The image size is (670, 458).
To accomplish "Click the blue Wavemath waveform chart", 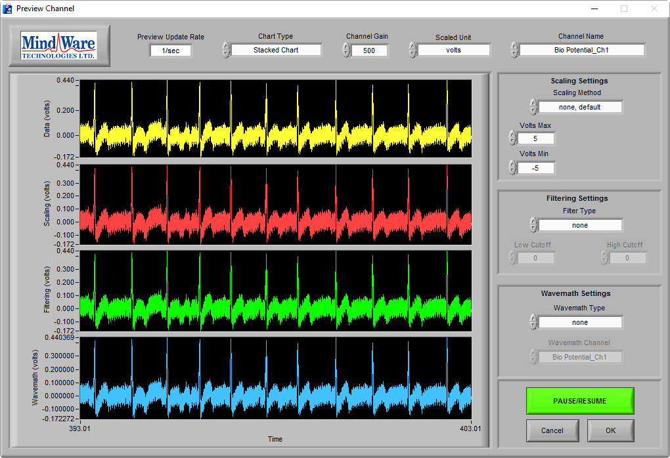I will tap(276, 378).
